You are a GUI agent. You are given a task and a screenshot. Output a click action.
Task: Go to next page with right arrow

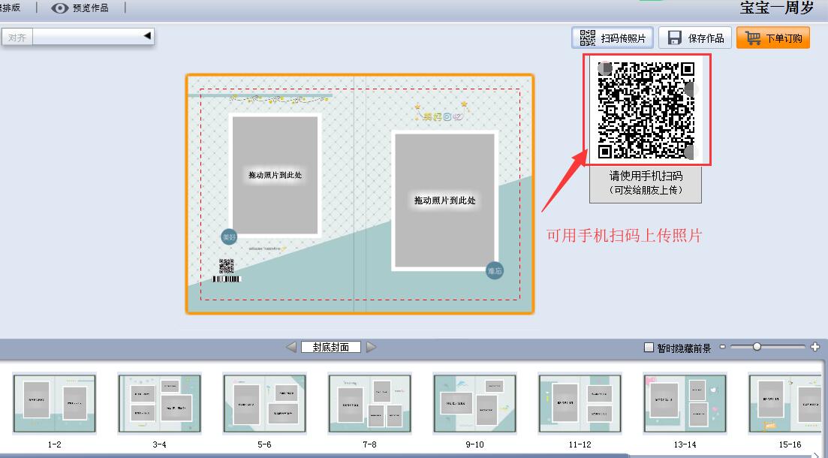[x=372, y=347]
